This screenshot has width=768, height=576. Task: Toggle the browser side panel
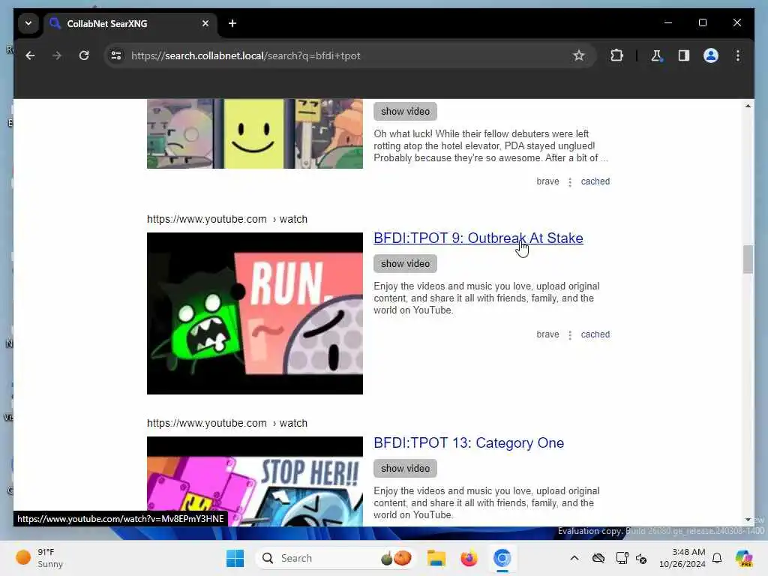(684, 55)
